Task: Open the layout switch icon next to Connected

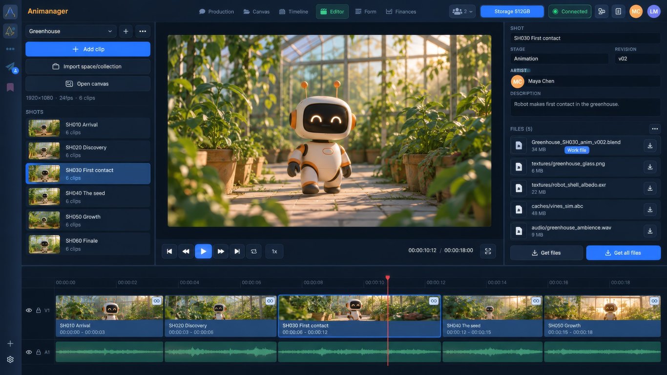Action: pos(602,11)
